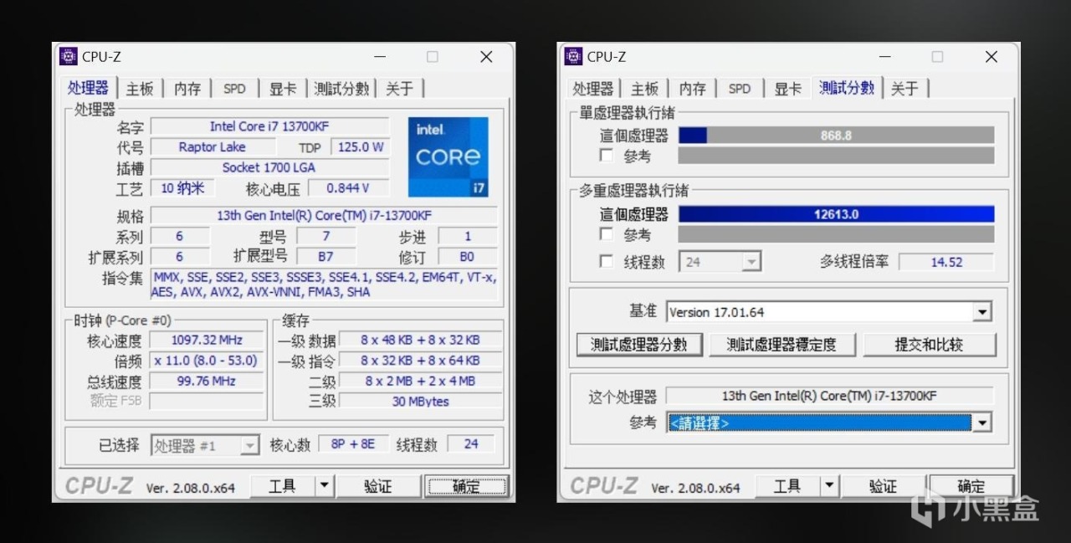Screen dimensions: 1071x543
Task: Click 确定 button in left window
Action: coord(466,486)
